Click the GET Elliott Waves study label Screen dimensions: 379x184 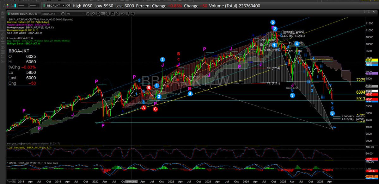click(x=25, y=33)
